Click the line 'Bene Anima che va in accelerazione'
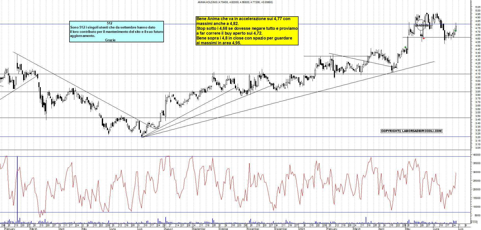481x230 pixels. point(243,19)
